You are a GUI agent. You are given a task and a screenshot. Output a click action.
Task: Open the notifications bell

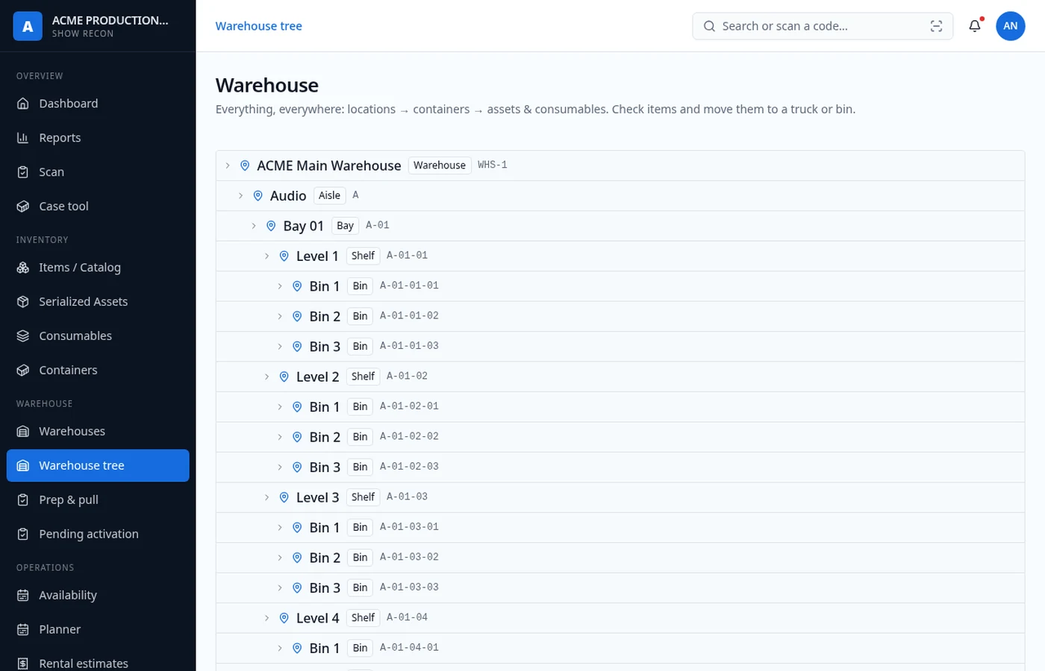pos(975,26)
